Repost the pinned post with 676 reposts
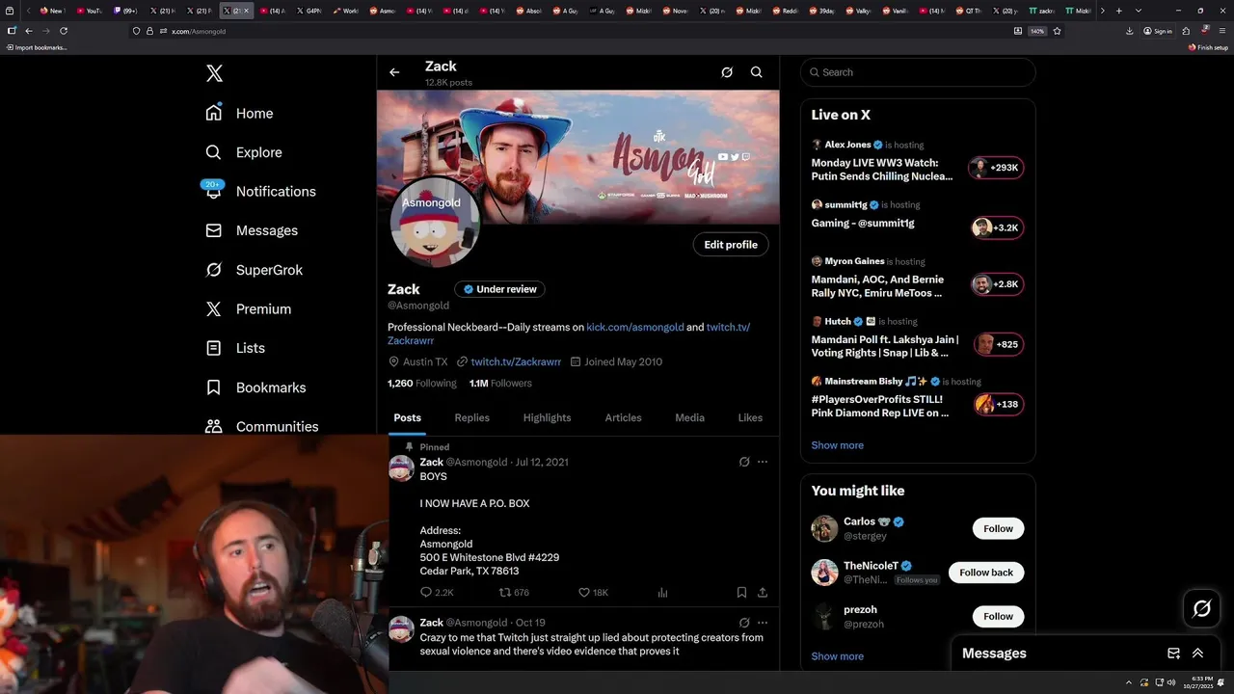Screen dimensions: 1234x694 [513, 593]
